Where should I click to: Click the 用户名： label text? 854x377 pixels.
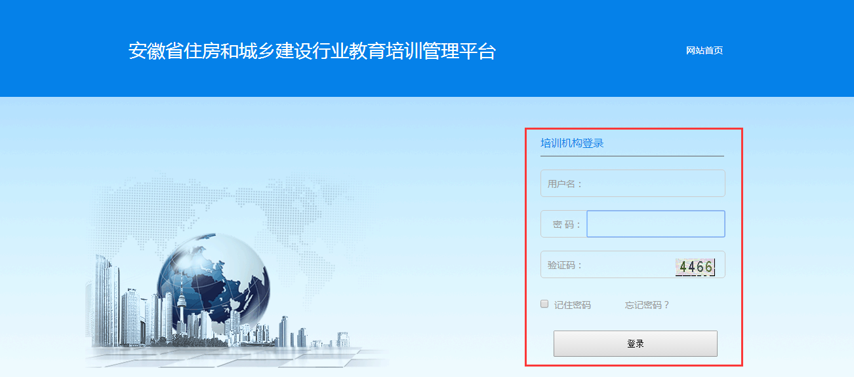[565, 184]
